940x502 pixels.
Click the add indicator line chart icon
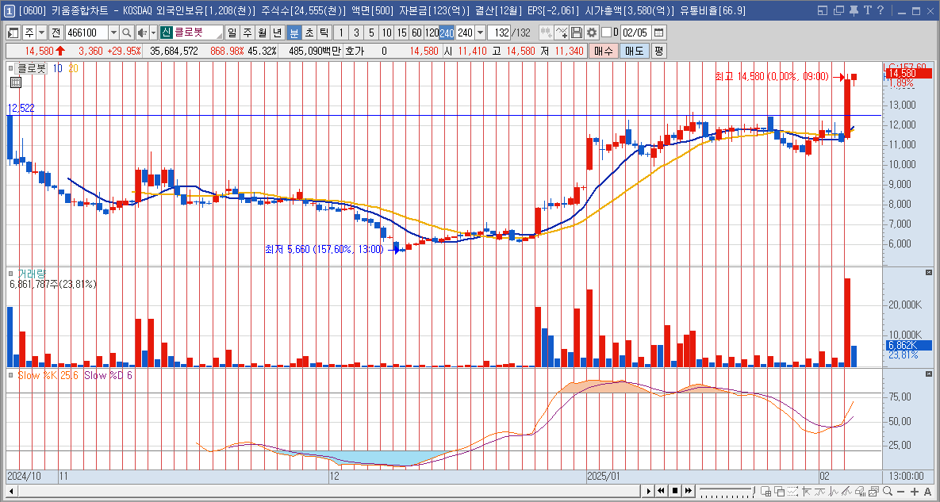[x=561, y=33]
